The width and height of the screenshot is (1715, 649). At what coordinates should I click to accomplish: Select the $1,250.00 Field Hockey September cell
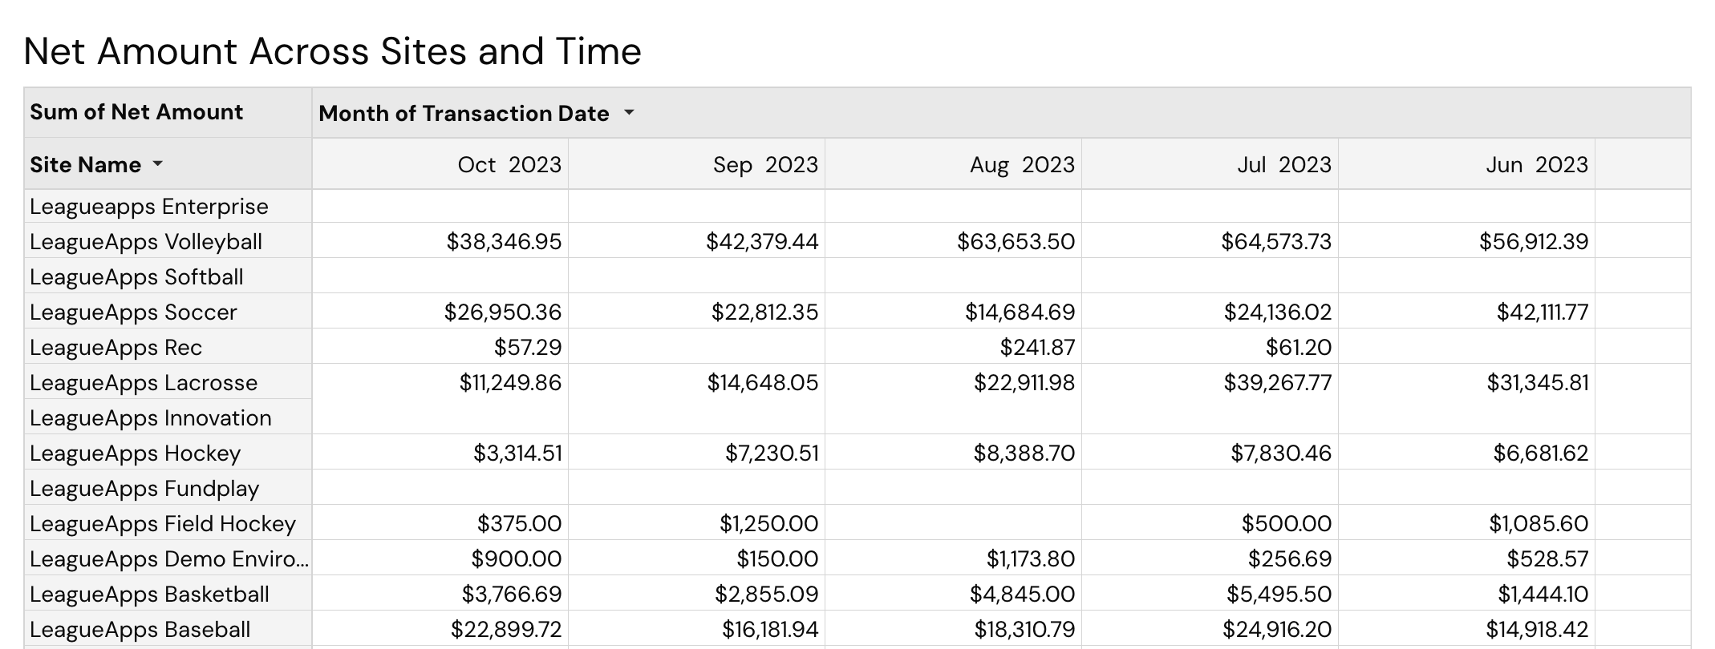point(768,523)
